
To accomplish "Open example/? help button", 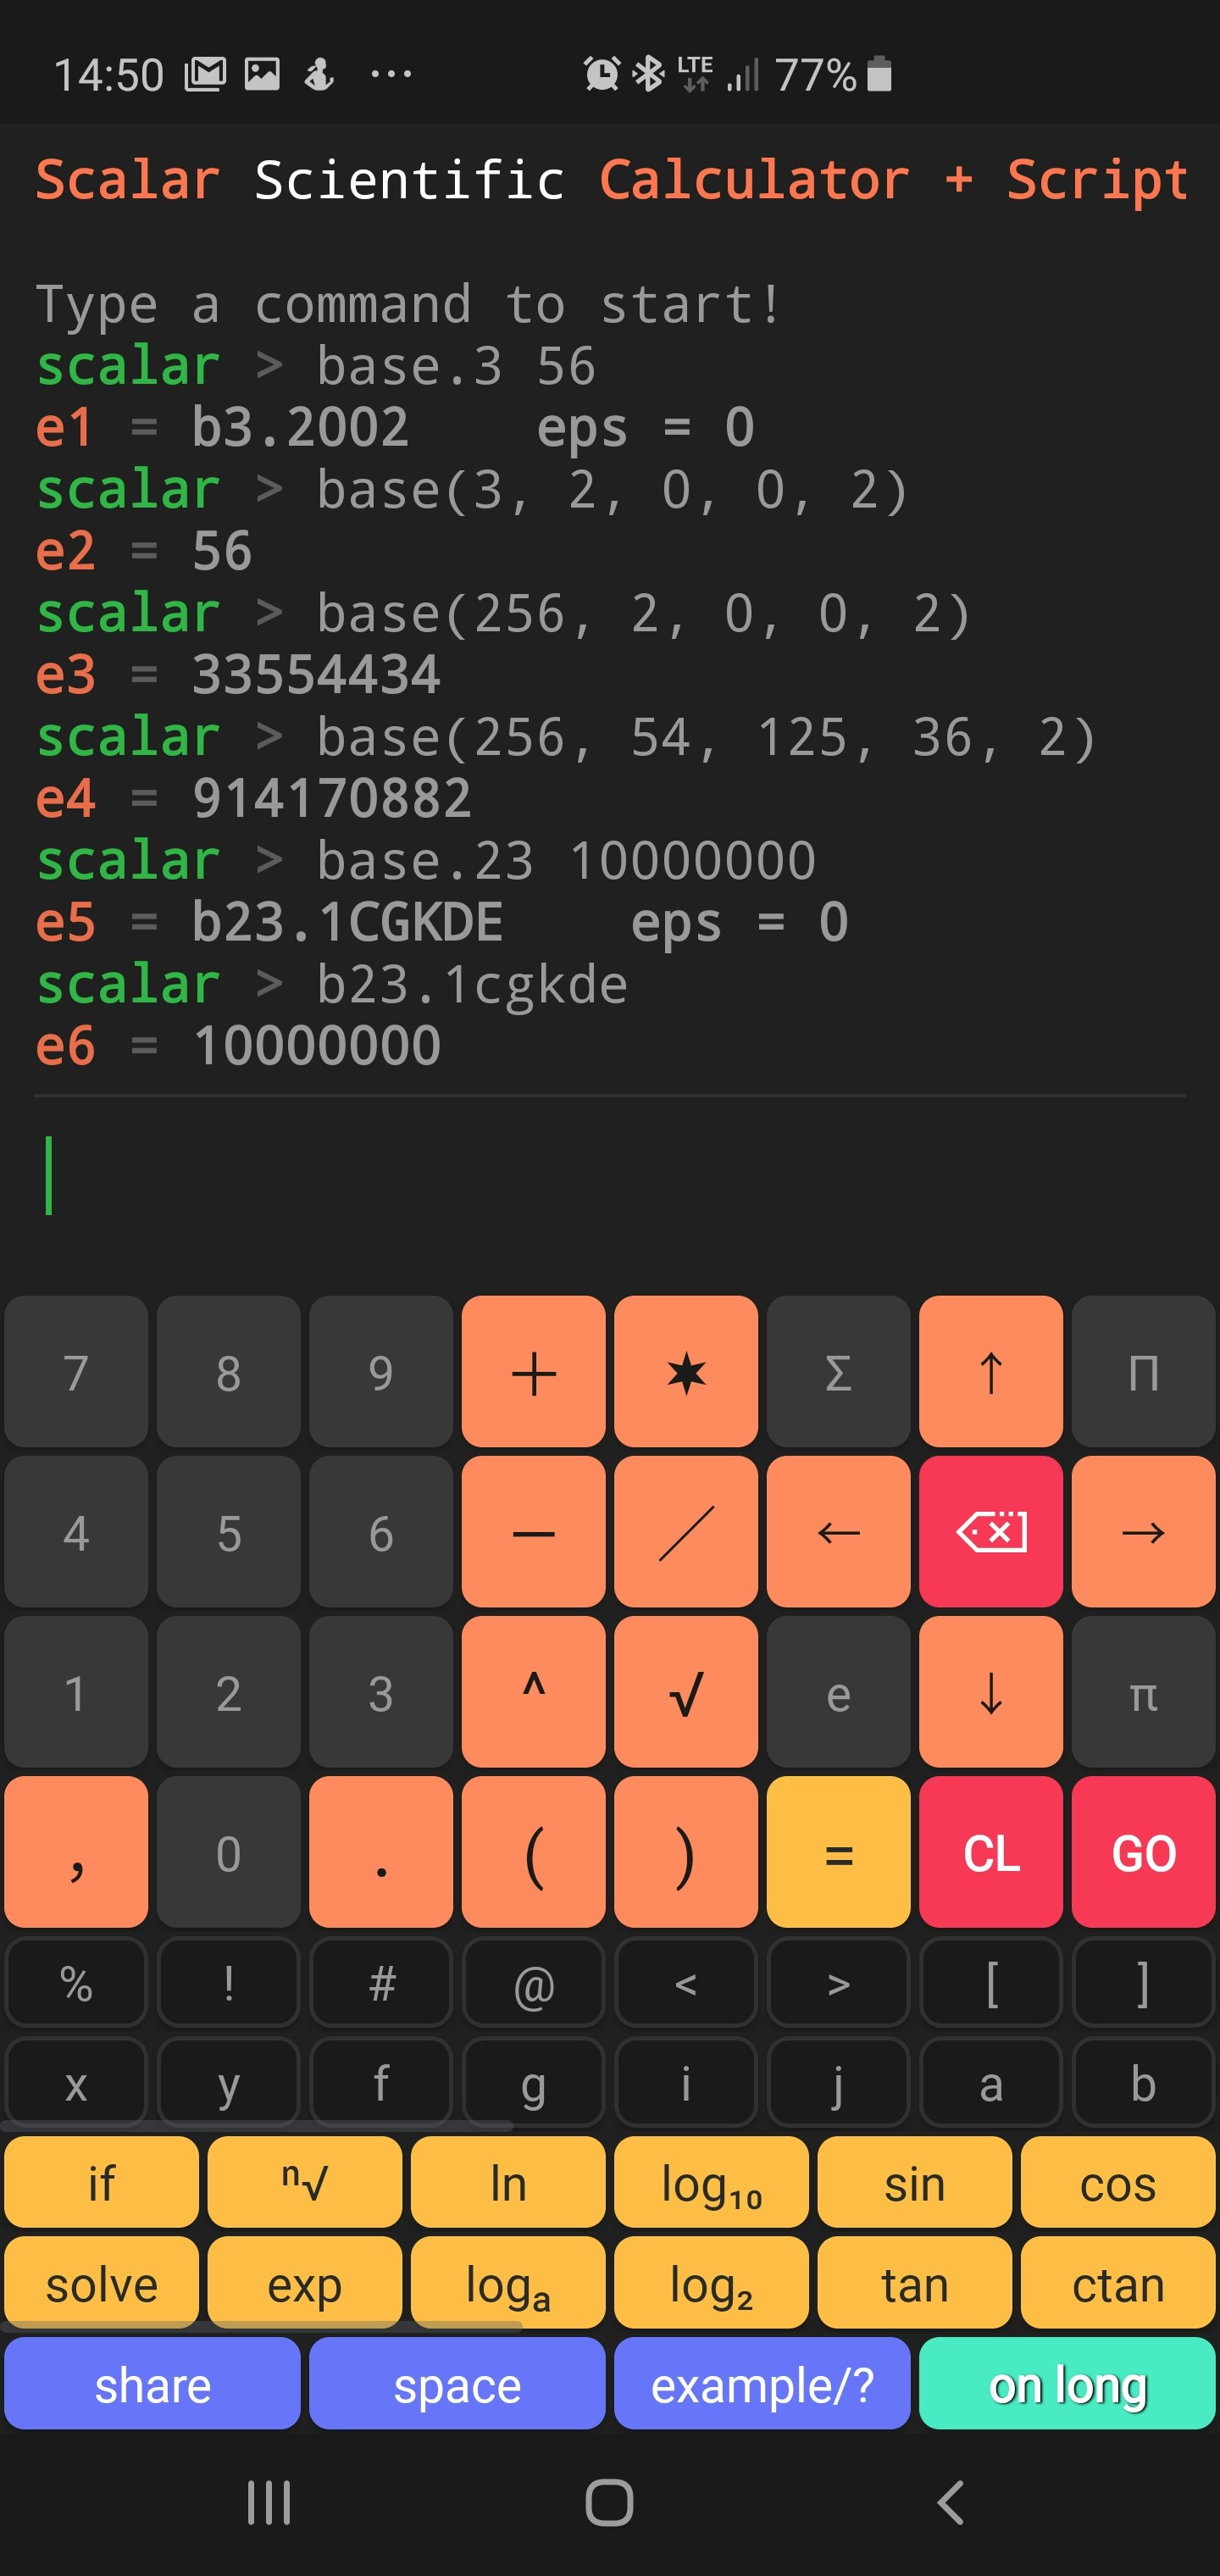I will tap(762, 2384).
